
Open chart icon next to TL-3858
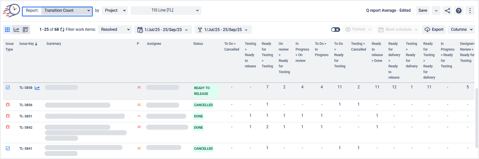click(37, 88)
